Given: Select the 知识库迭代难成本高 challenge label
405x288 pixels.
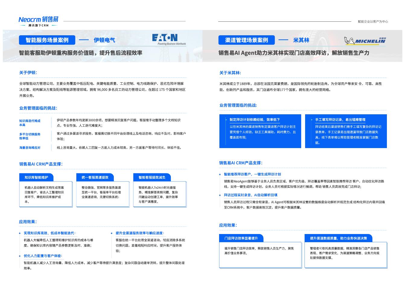Looking at the screenshot, I should 30,123.
